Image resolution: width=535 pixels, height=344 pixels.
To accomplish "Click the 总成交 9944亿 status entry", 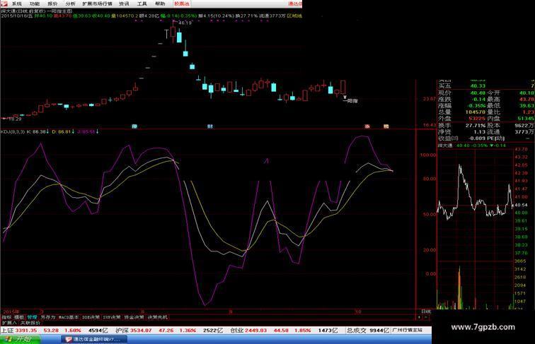I will 368,331.
